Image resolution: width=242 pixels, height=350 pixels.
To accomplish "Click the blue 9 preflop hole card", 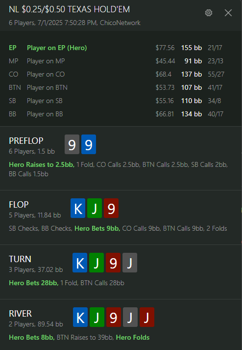I will point(89,144).
